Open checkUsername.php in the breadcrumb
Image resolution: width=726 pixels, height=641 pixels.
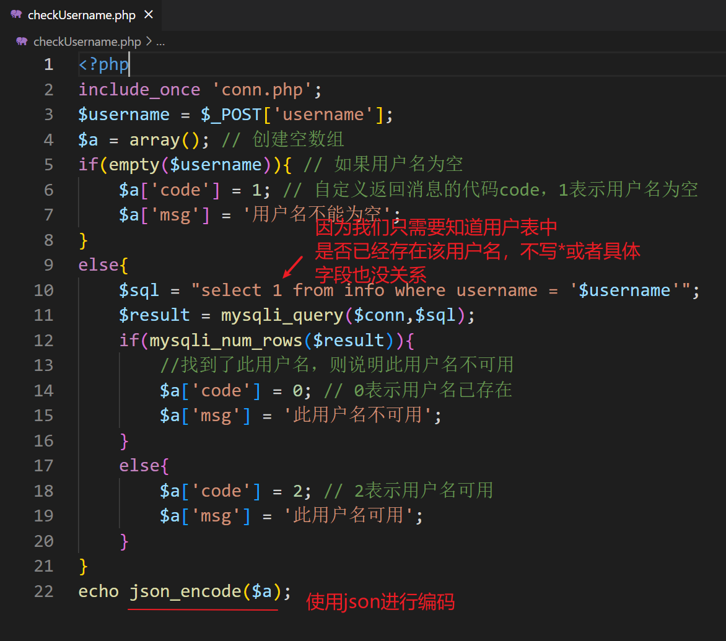pos(87,41)
